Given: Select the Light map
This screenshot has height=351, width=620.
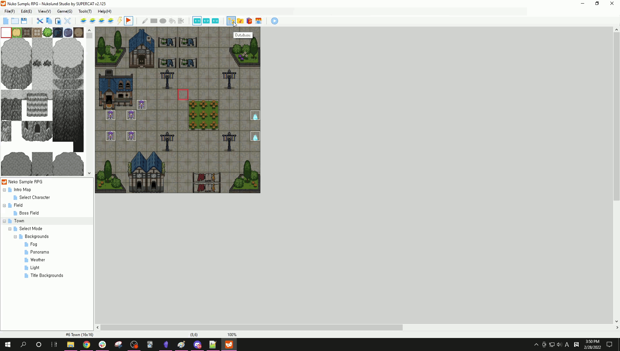Looking at the screenshot, I should (x=35, y=268).
